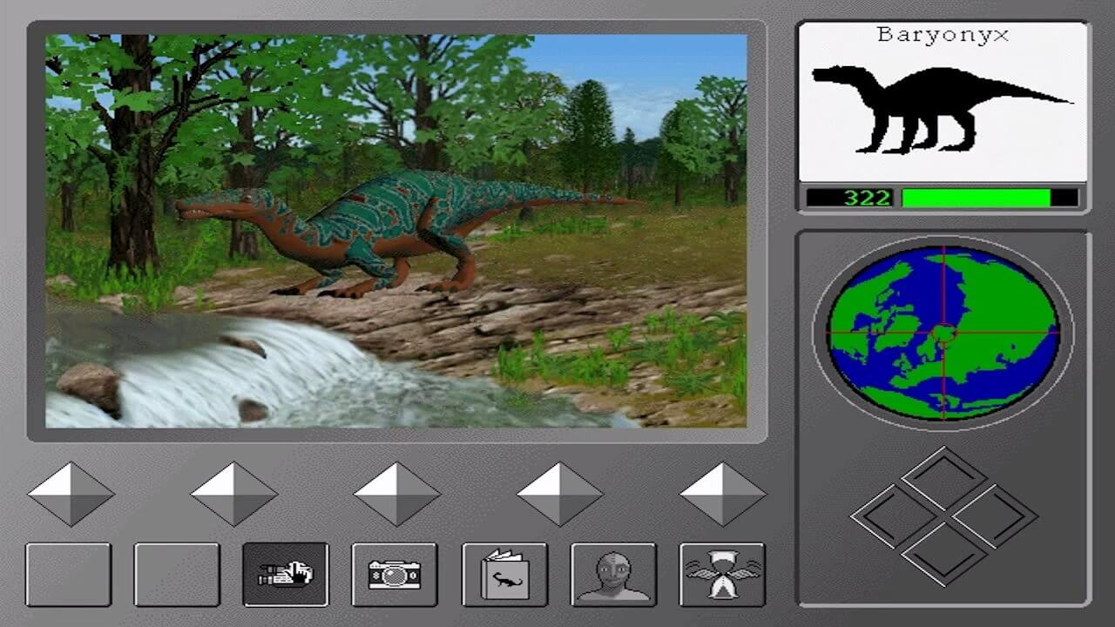This screenshot has height=627, width=1115.
Task: Open the dinosaur book encyclopedia icon
Action: [x=504, y=575]
